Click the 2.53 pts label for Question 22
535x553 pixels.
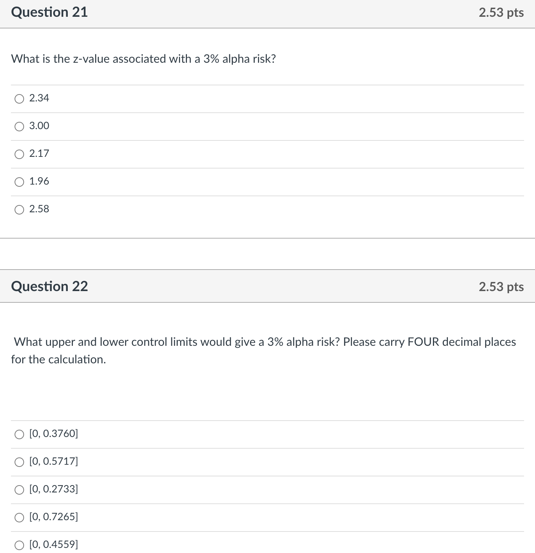501,286
